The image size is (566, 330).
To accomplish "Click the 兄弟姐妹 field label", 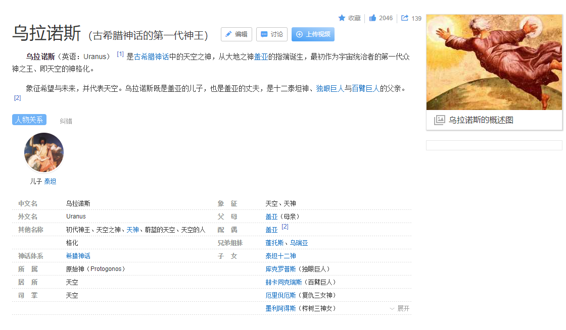I will pos(229,243).
